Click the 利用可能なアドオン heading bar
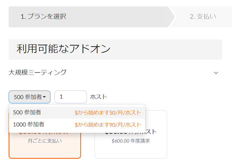The width and height of the screenshot is (232, 163). [x=115, y=49]
